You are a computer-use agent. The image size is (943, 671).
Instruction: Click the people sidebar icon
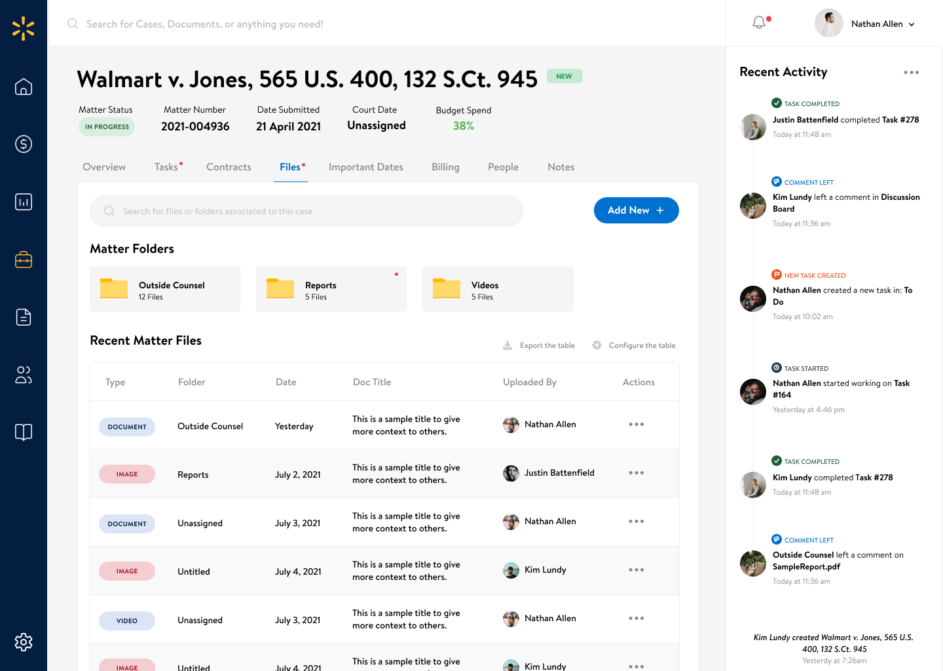pyautogui.click(x=24, y=375)
